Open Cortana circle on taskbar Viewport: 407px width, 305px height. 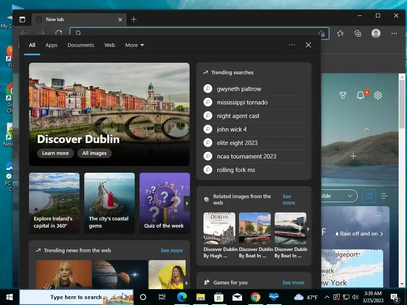click(x=143, y=297)
